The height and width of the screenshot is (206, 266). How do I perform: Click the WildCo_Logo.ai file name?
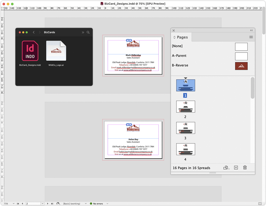pos(56,65)
